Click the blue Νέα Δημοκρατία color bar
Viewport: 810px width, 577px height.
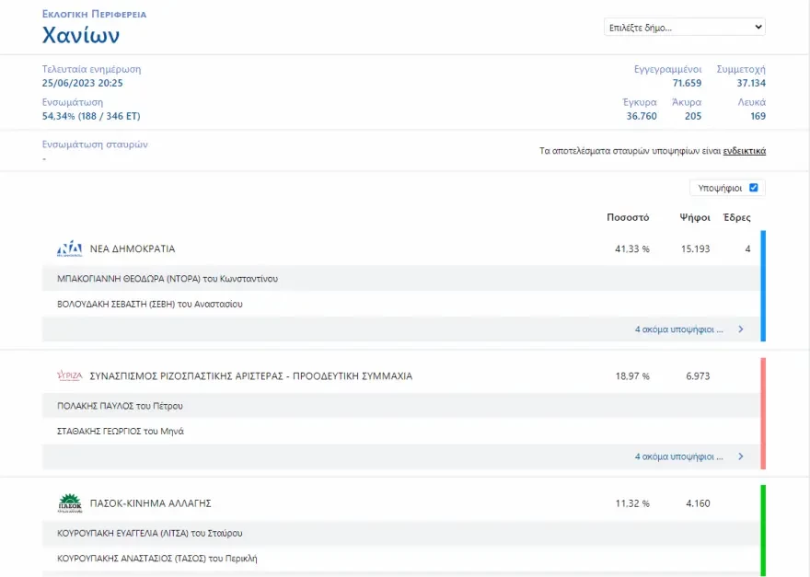click(763, 286)
